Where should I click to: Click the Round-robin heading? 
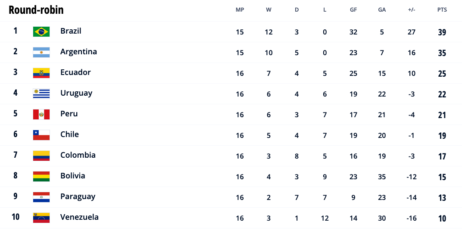point(36,10)
